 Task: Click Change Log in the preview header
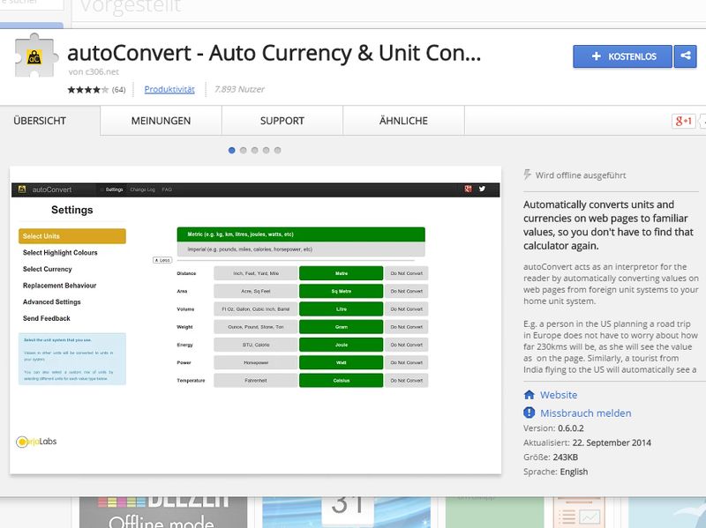coord(142,190)
